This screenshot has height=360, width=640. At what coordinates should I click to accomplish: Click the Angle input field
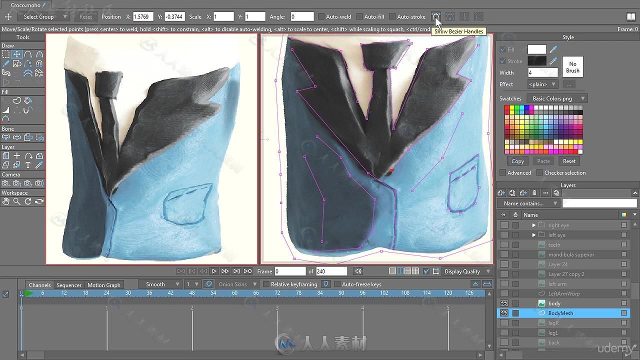[302, 17]
